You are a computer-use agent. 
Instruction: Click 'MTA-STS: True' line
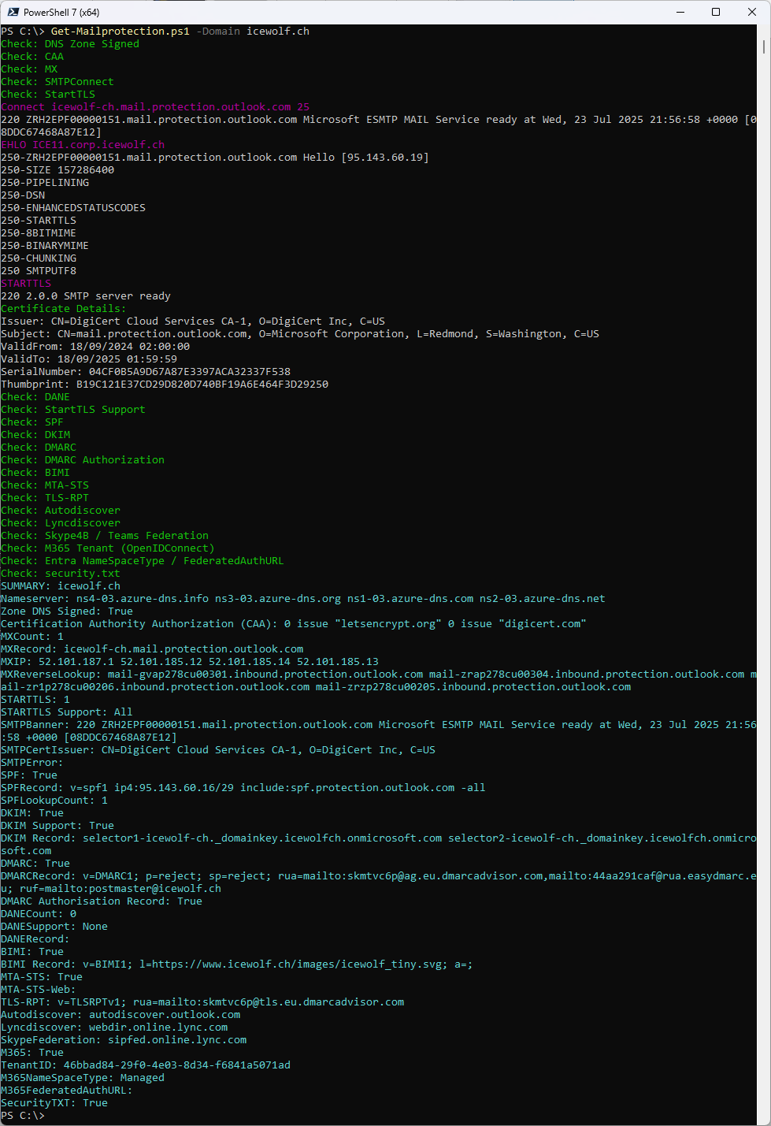[x=42, y=977]
